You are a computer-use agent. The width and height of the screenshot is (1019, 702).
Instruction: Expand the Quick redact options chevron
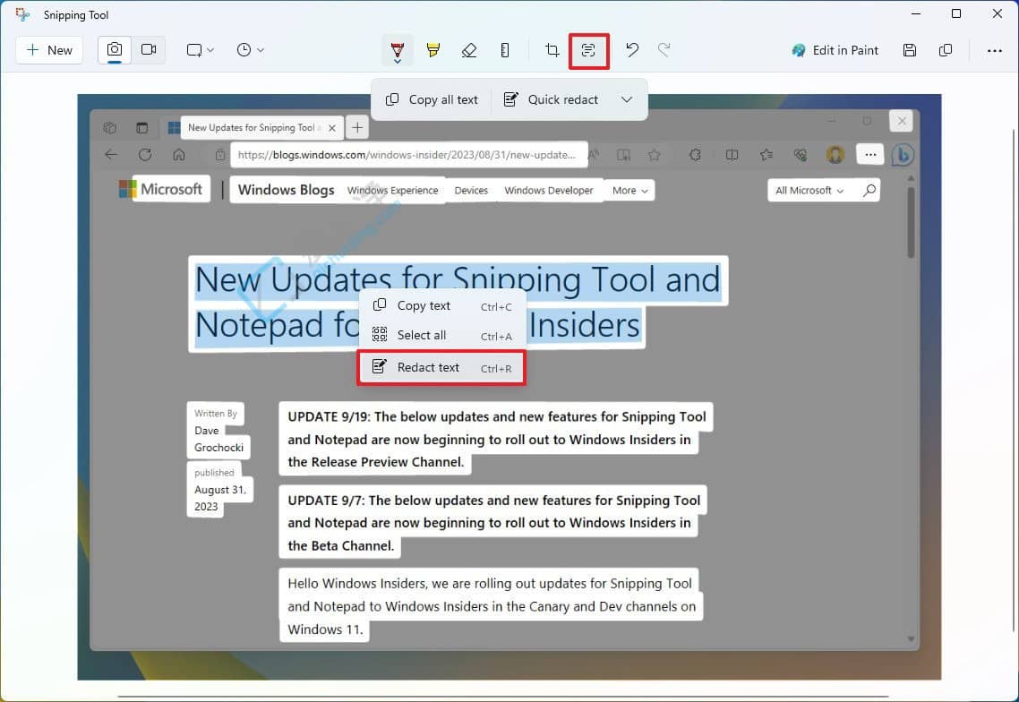627,99
